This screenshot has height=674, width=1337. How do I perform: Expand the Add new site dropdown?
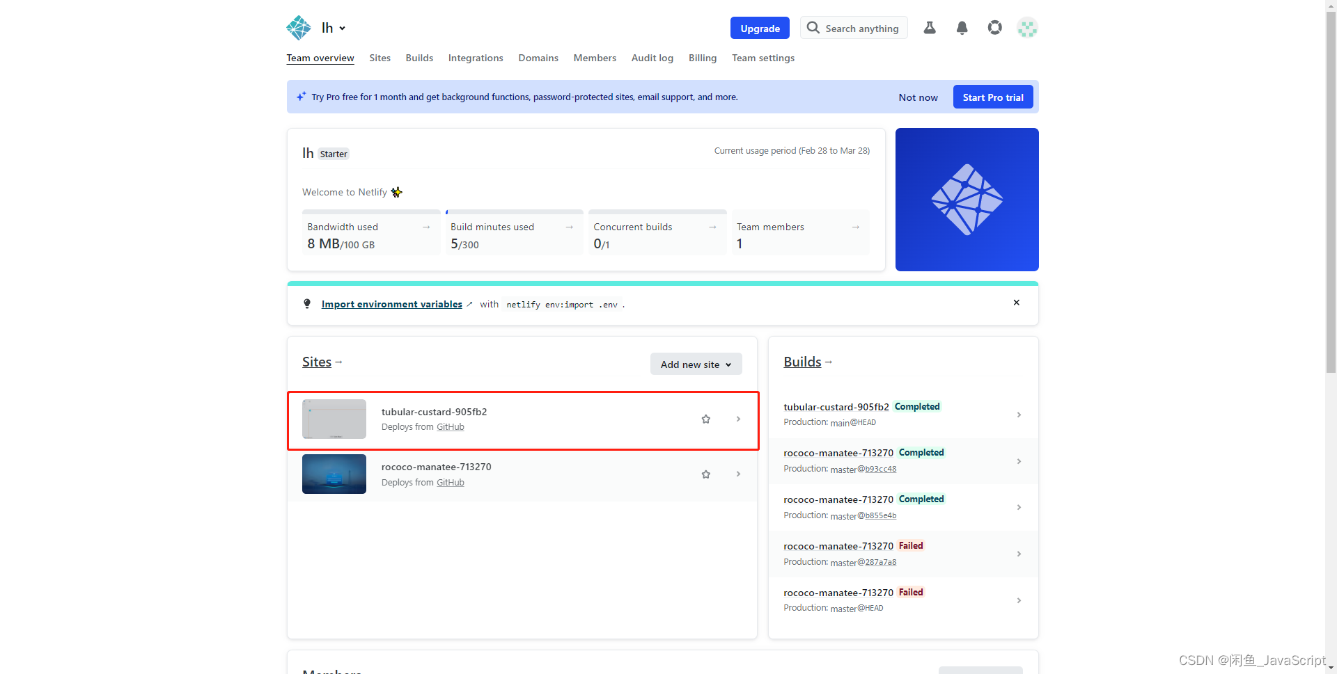tap(696, 364)
